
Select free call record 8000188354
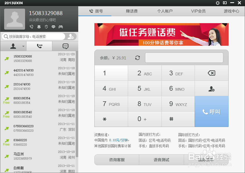point(38,100)
